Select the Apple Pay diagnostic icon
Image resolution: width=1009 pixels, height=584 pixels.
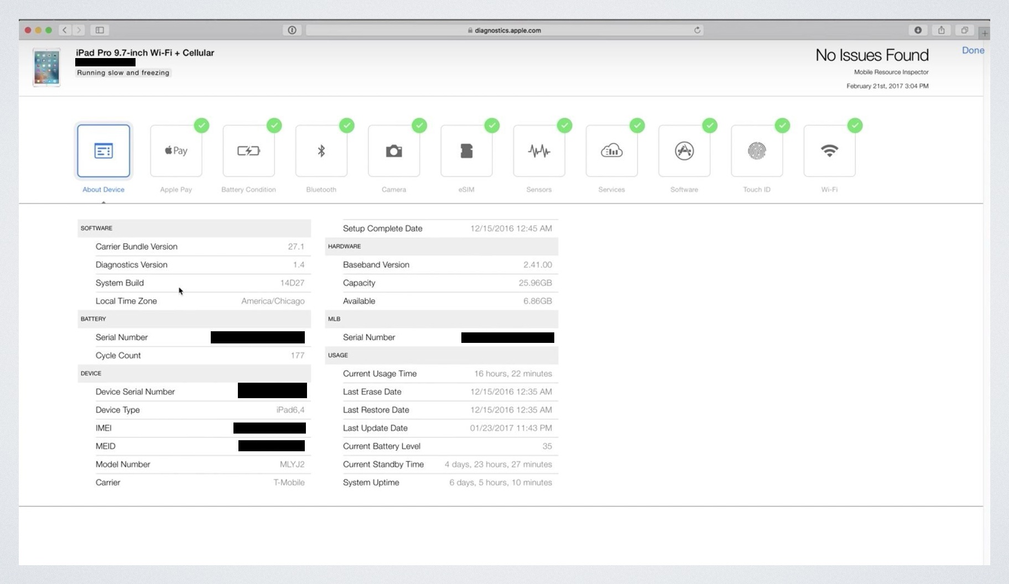176,150
